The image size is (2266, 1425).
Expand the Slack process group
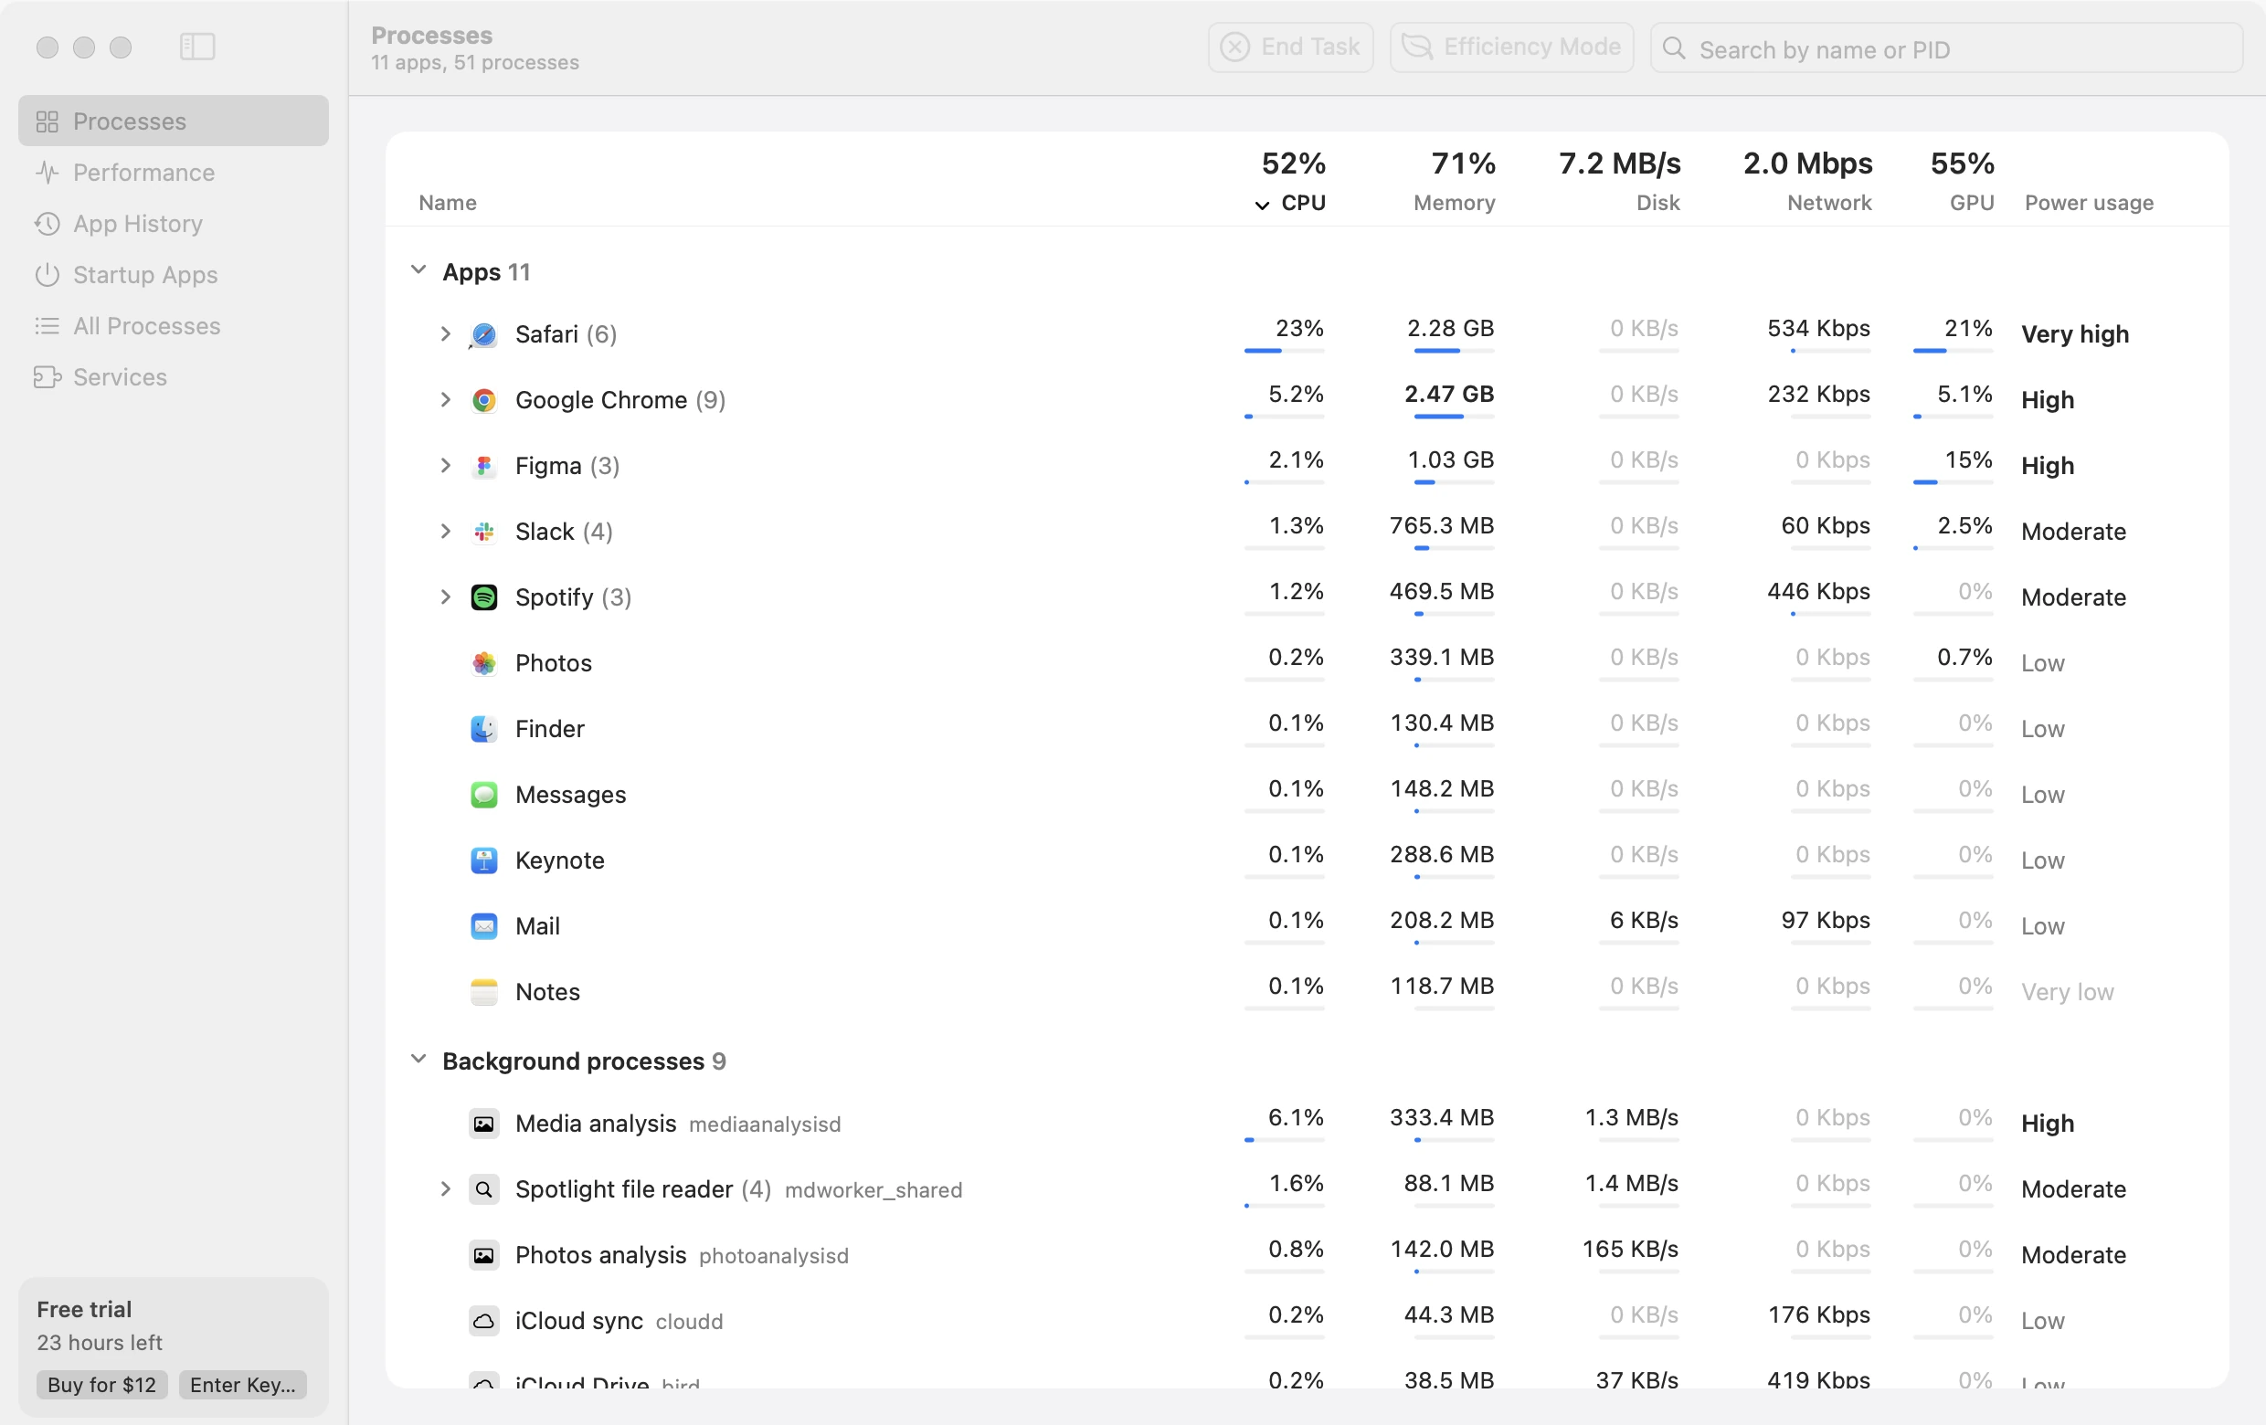[x=445, y=532]
